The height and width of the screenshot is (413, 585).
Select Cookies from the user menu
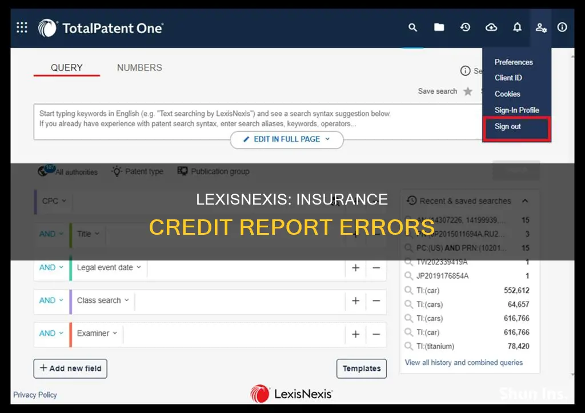[x=507, y=94]
